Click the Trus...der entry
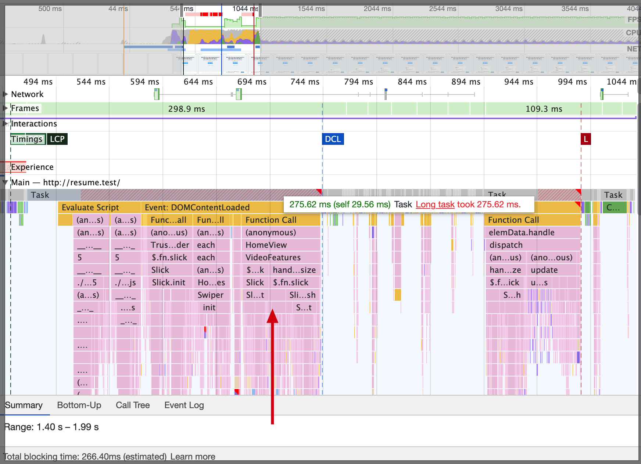 point(170,245)
